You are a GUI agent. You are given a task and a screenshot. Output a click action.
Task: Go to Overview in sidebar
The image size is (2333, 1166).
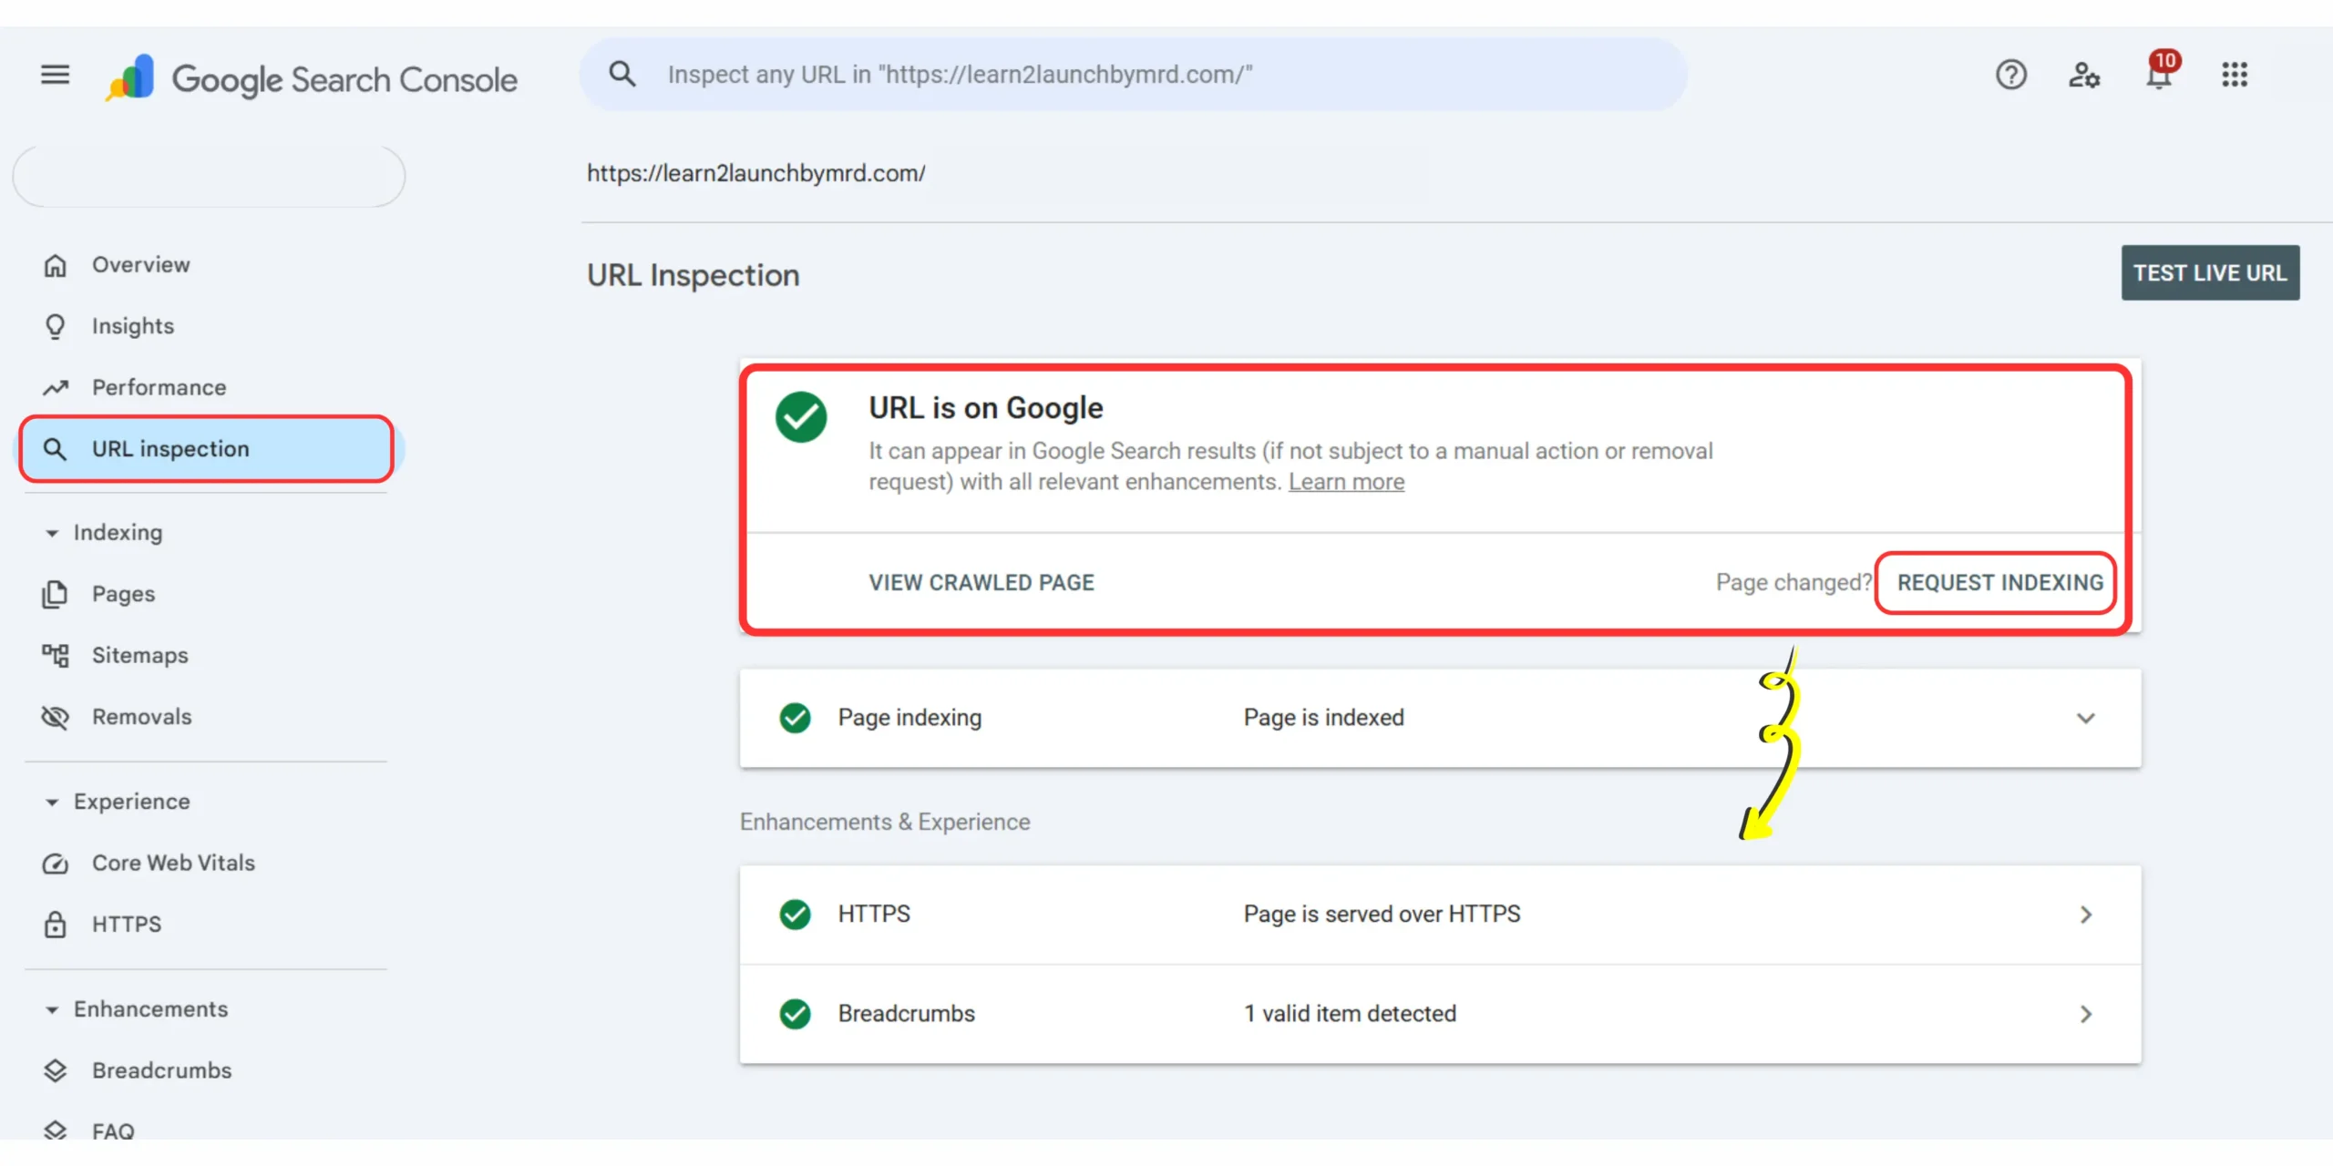(141, 265)
